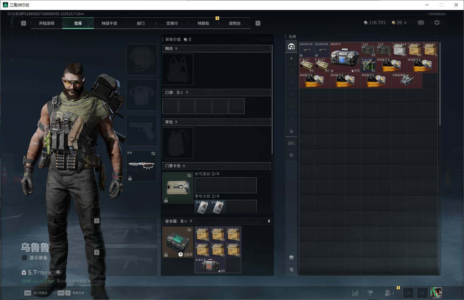The width and height of the screenshot is (464, 300).
Task: Click the help icon beside 背包
Action: point(176,122)
